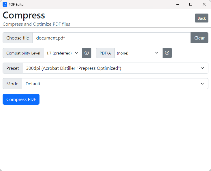
Task: Expand the Preset 300dpi Prepress Optimized dropdown
Action: [x=115, y=68]
